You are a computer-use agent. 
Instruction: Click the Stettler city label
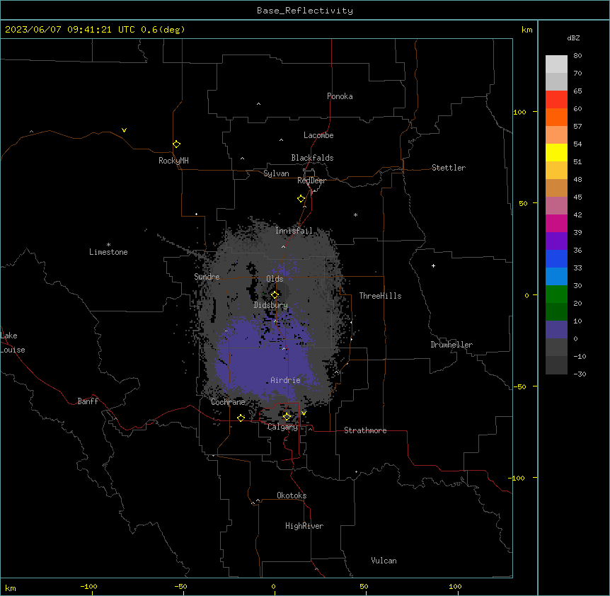[x=448, y=168]
